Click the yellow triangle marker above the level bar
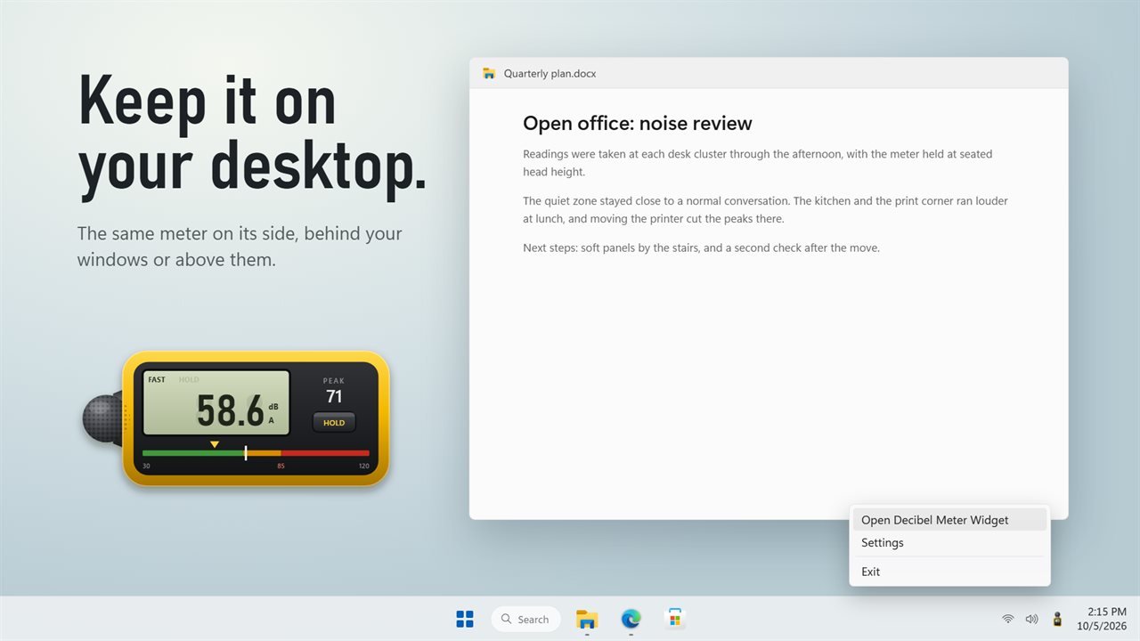The height and width of the screenshot is (641, 1140). [215, 444]
